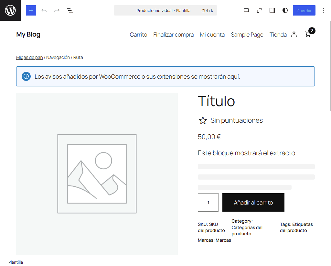Select the Título product title block
Image resolution: width=331 pixels, height=266 pixels.
(x=216, y=101)
